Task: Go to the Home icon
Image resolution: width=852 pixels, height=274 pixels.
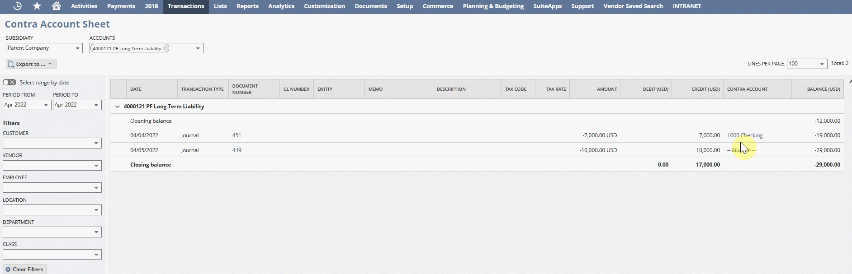Action: (56, 6)
